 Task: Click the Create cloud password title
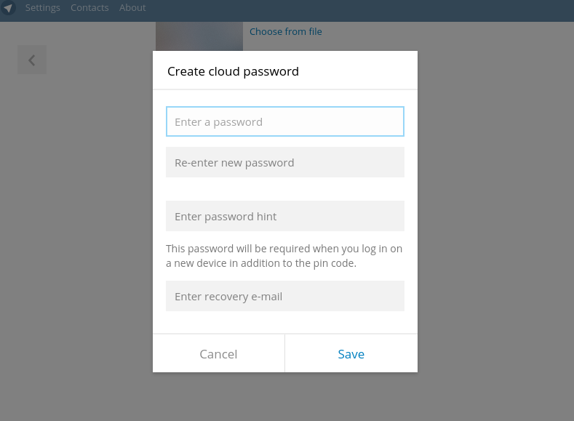pos(233,71)
